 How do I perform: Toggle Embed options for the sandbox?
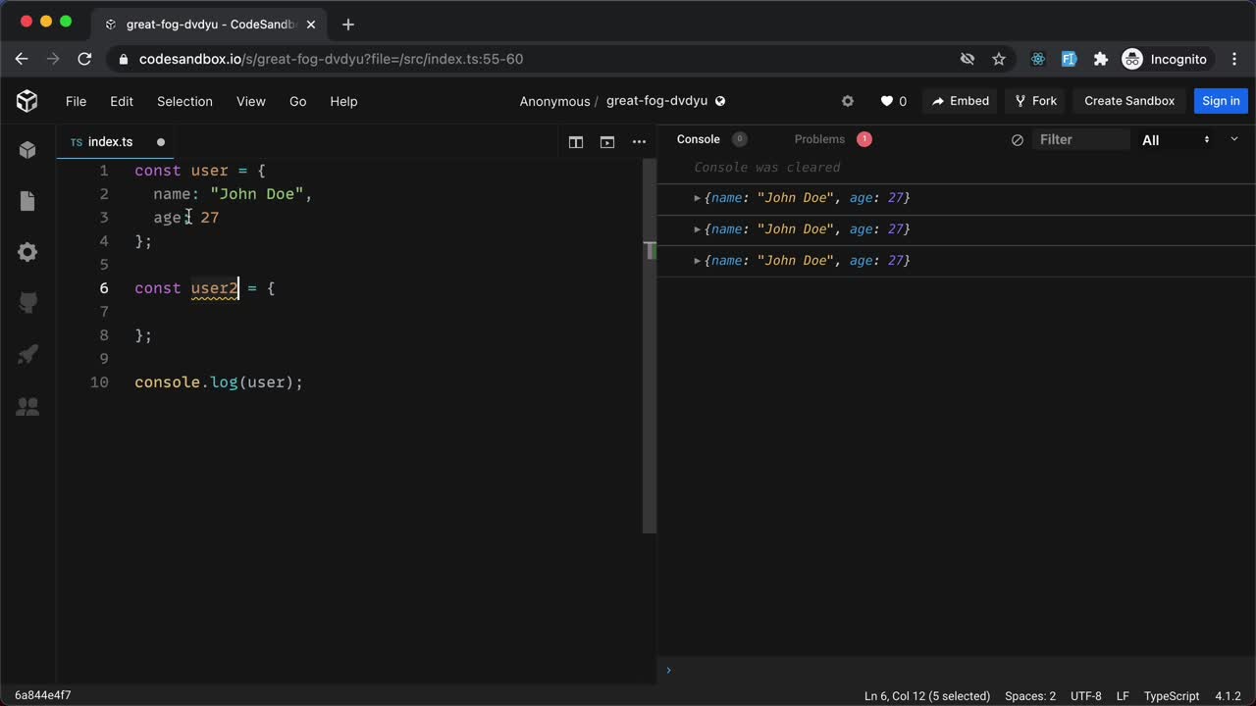pyautogui.click(x=960, y=100)
